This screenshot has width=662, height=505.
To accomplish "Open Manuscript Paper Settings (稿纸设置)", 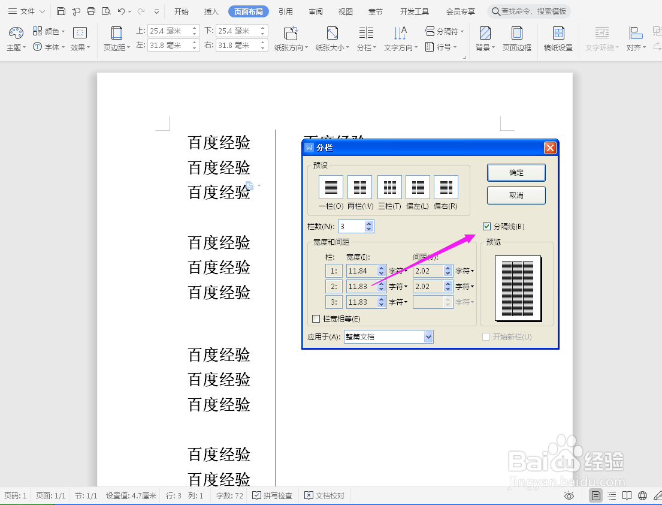I will pyautogui.click(x=558, y=39).
